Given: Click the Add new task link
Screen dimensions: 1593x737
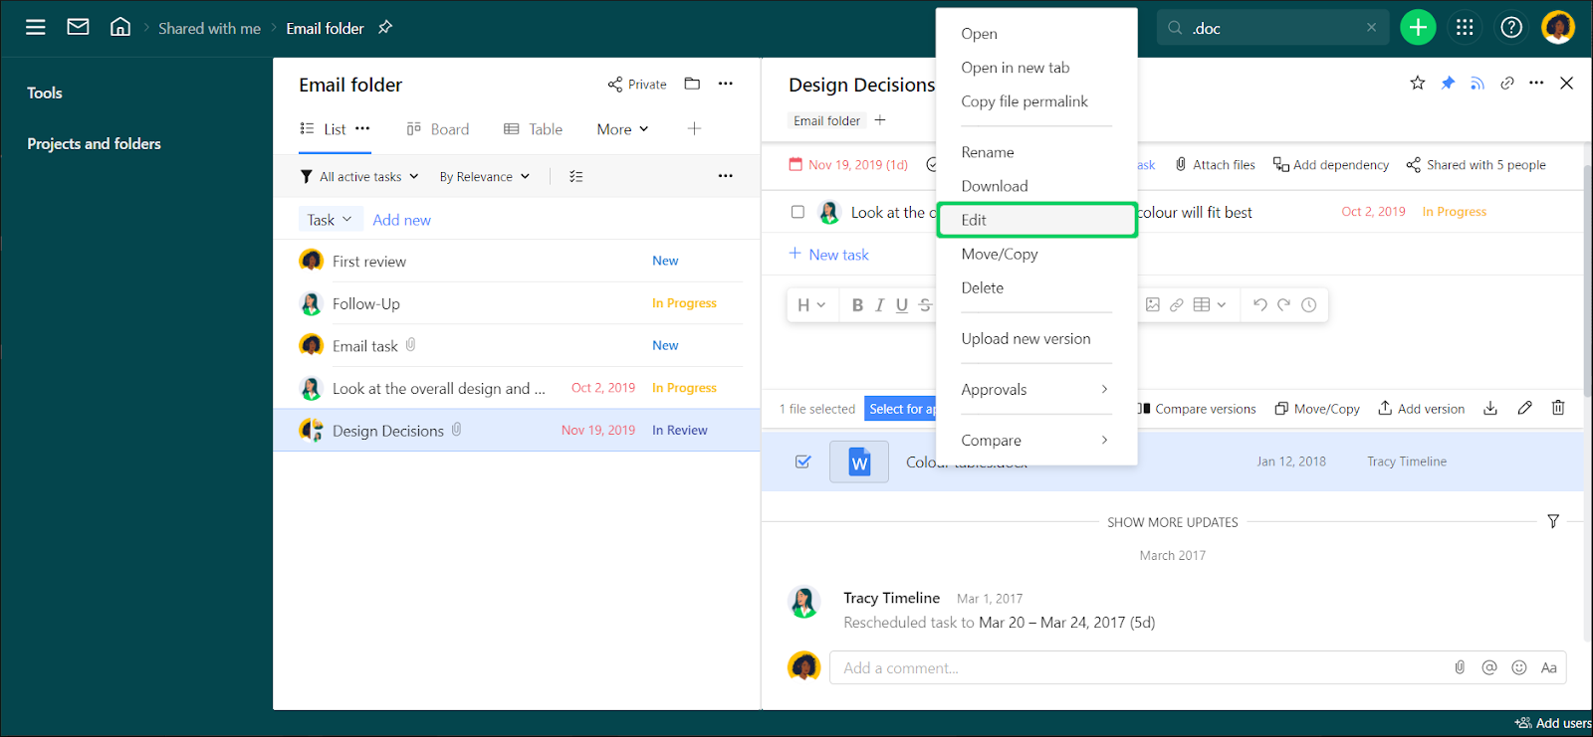Looking at the screenshot, I should [x=401, y=220].
